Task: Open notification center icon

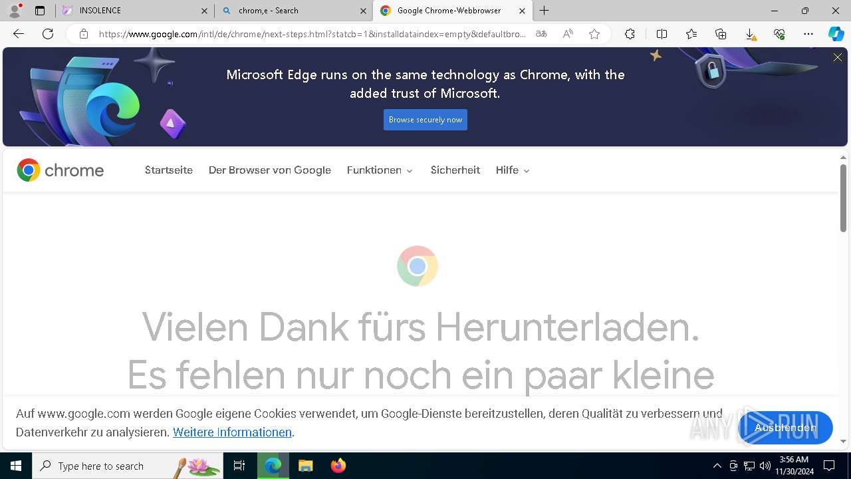Action: (829, 466)
